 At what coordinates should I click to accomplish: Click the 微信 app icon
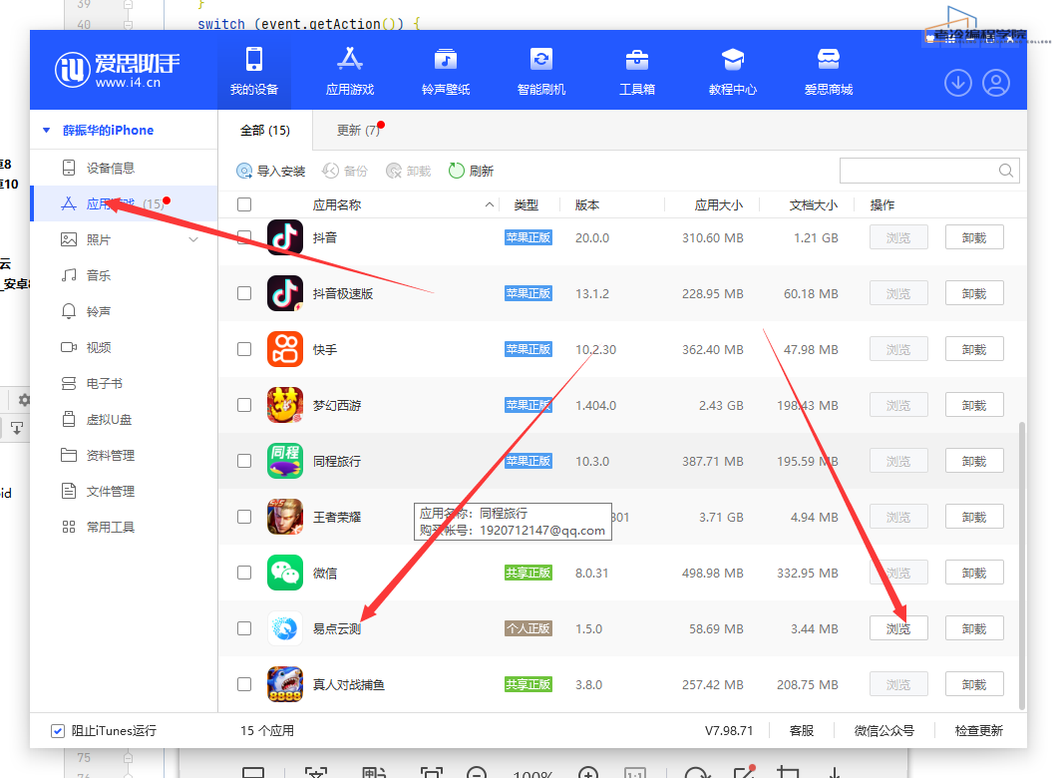click(285, 574)
